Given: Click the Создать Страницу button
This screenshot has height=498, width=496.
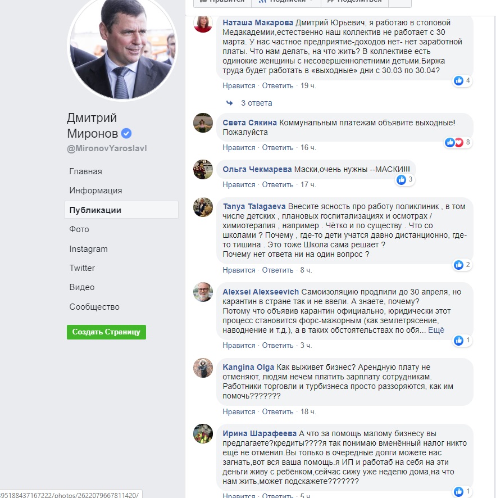Looking at the screenshot, I should click(106, 332).
